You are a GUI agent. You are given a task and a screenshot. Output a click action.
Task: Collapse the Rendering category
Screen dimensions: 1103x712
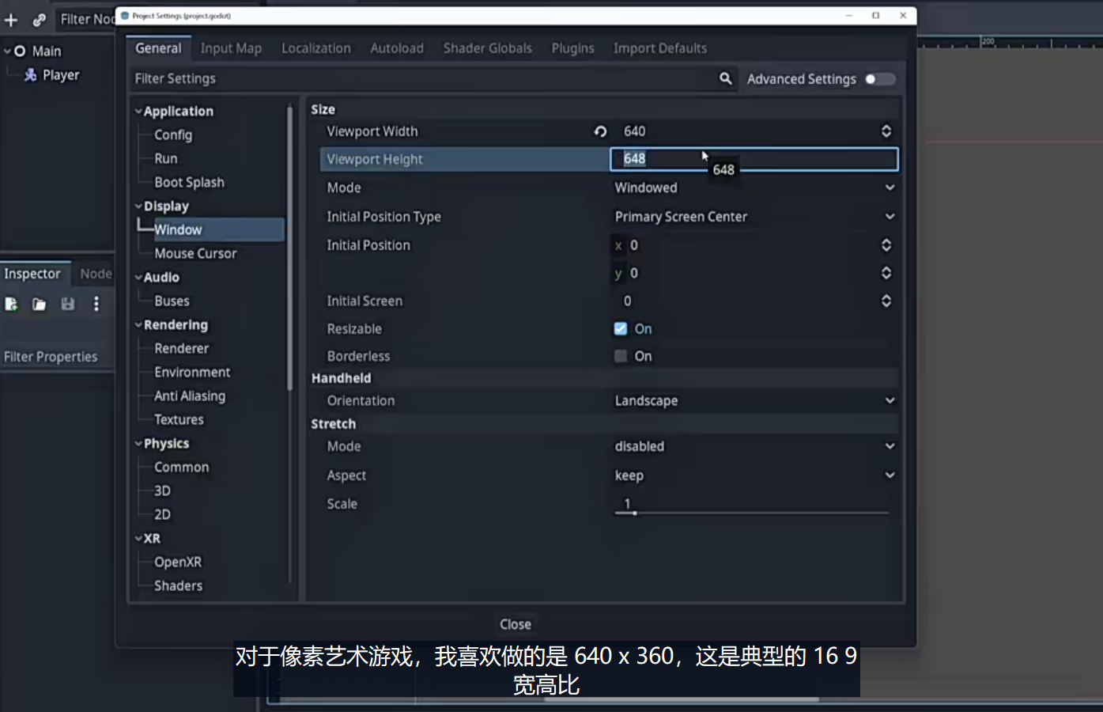coord(138,325)
